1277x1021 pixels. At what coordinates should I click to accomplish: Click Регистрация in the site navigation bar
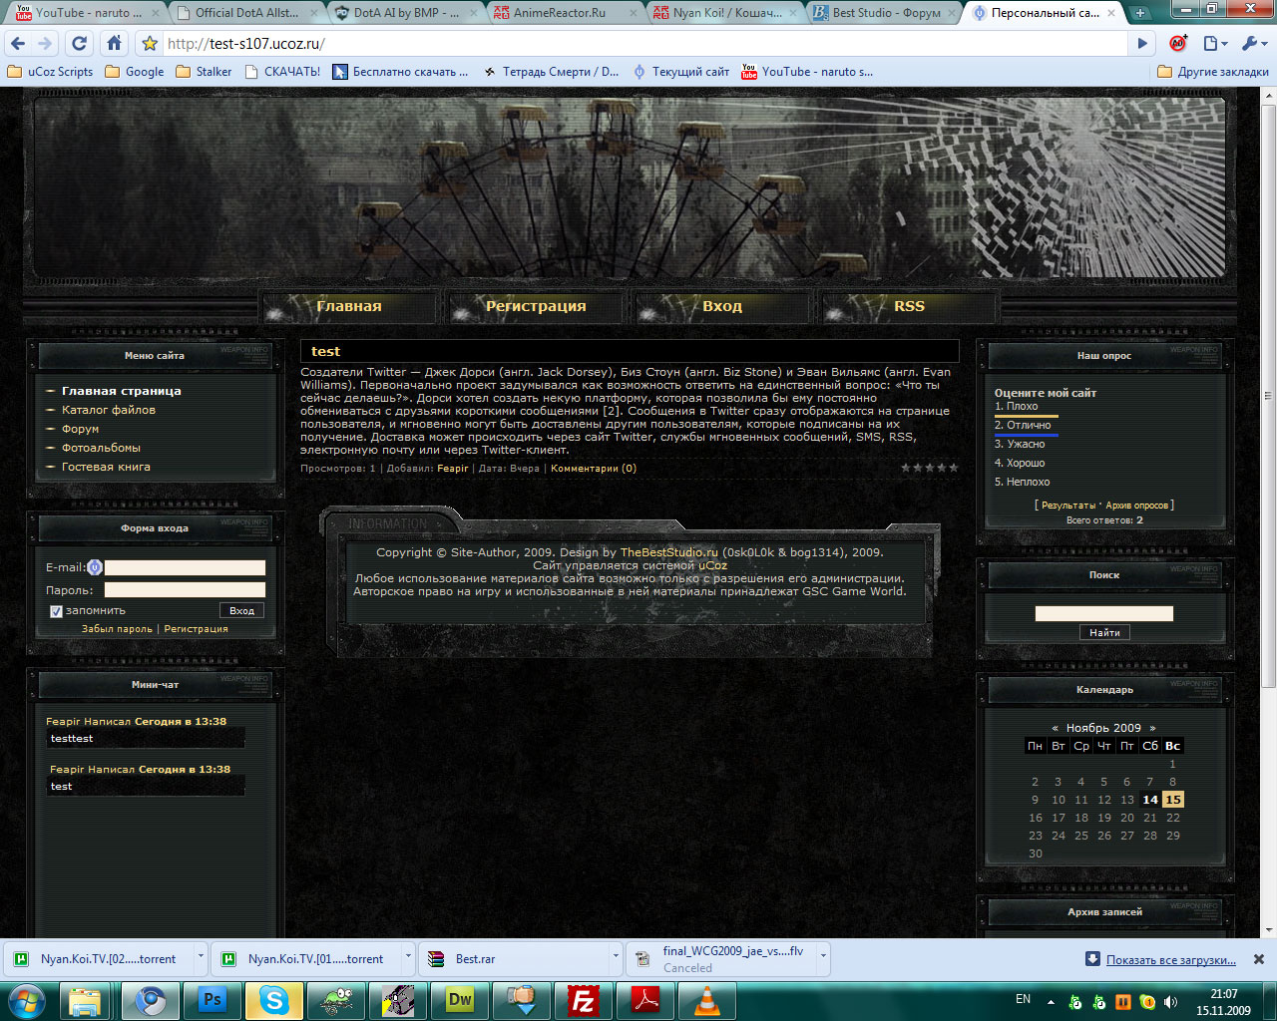[x=535, y=306]
